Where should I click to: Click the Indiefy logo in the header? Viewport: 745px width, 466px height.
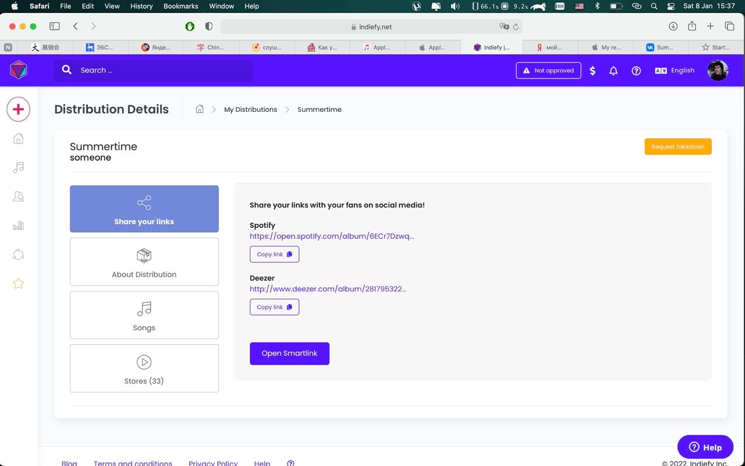coord(19,70)
